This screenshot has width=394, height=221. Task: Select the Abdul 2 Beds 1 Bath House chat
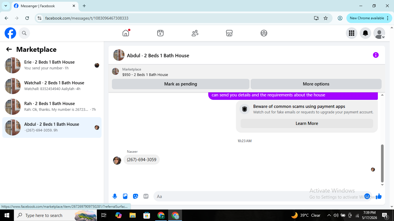[x=52, y=127]
